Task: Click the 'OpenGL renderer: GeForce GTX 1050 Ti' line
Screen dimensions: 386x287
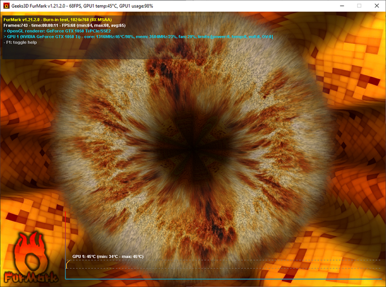Action: 57,31
